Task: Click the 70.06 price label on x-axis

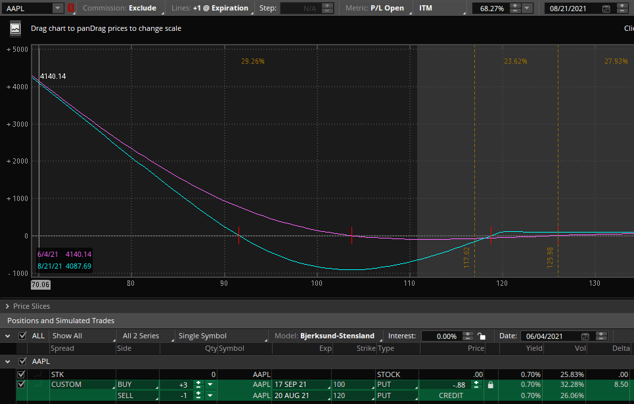Action: tap(41, 284)
